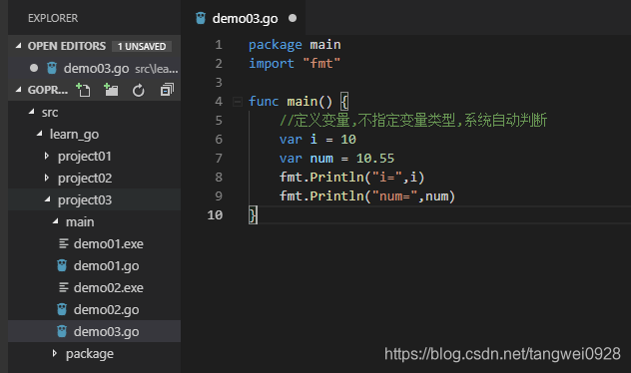Switch to the demo03.go editor tab
This screenshot has height=373, width=631.
[245, 19]
